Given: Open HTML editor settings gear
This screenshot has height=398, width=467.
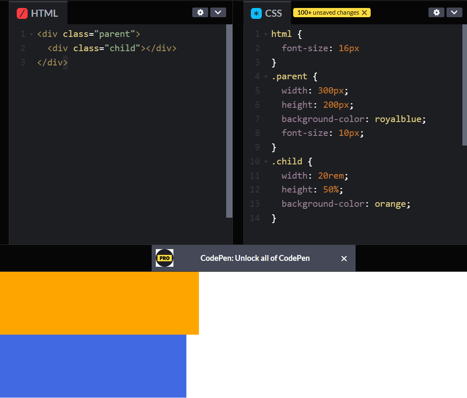Looking at the screenshot, I should coord(200,13).
